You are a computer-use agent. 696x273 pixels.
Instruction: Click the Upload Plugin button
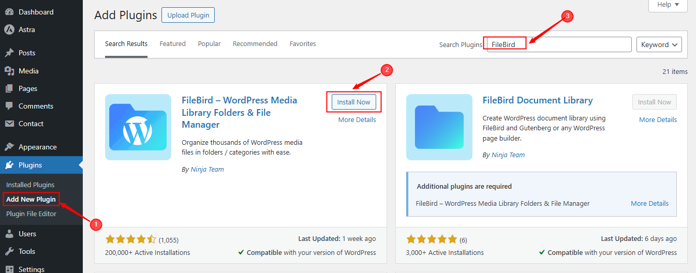tap(188, 15)
